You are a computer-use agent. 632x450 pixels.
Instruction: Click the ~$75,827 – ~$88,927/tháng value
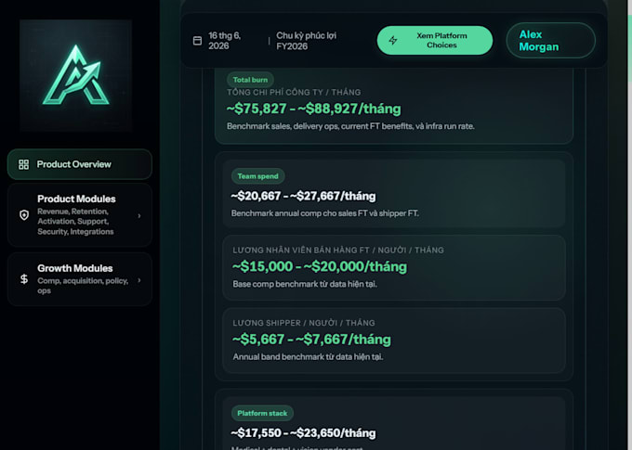[x=314, y=109]
